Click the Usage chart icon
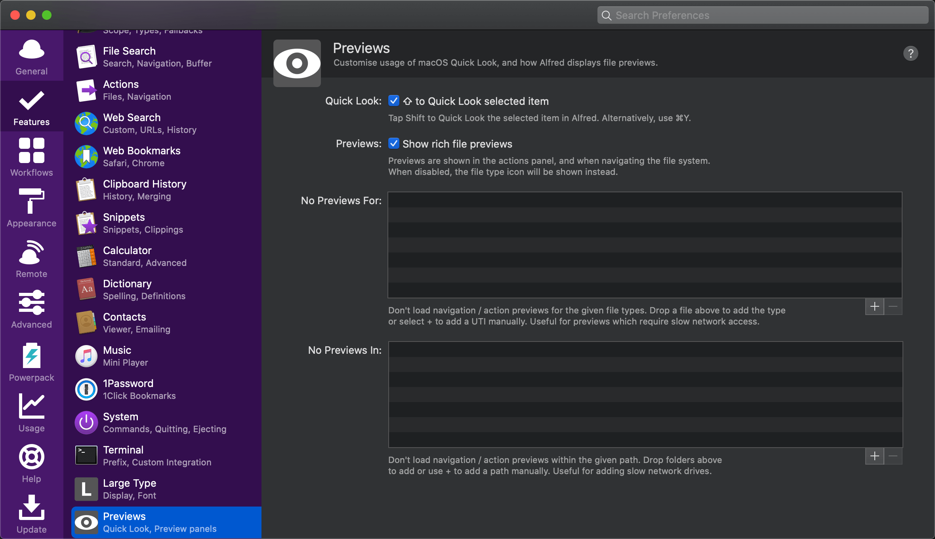Viewport: 935px width, 539px height. pyautogui.click(x=32, y=406)
